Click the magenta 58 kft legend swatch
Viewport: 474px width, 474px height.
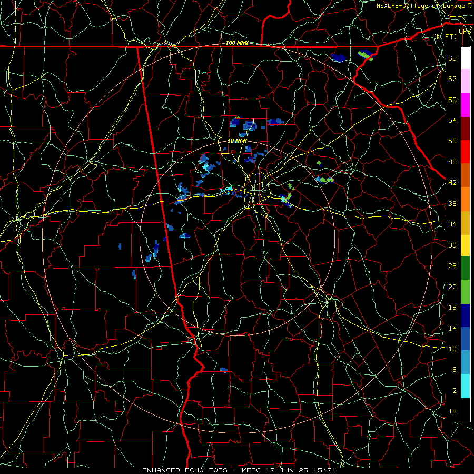[x=465, y=105]
